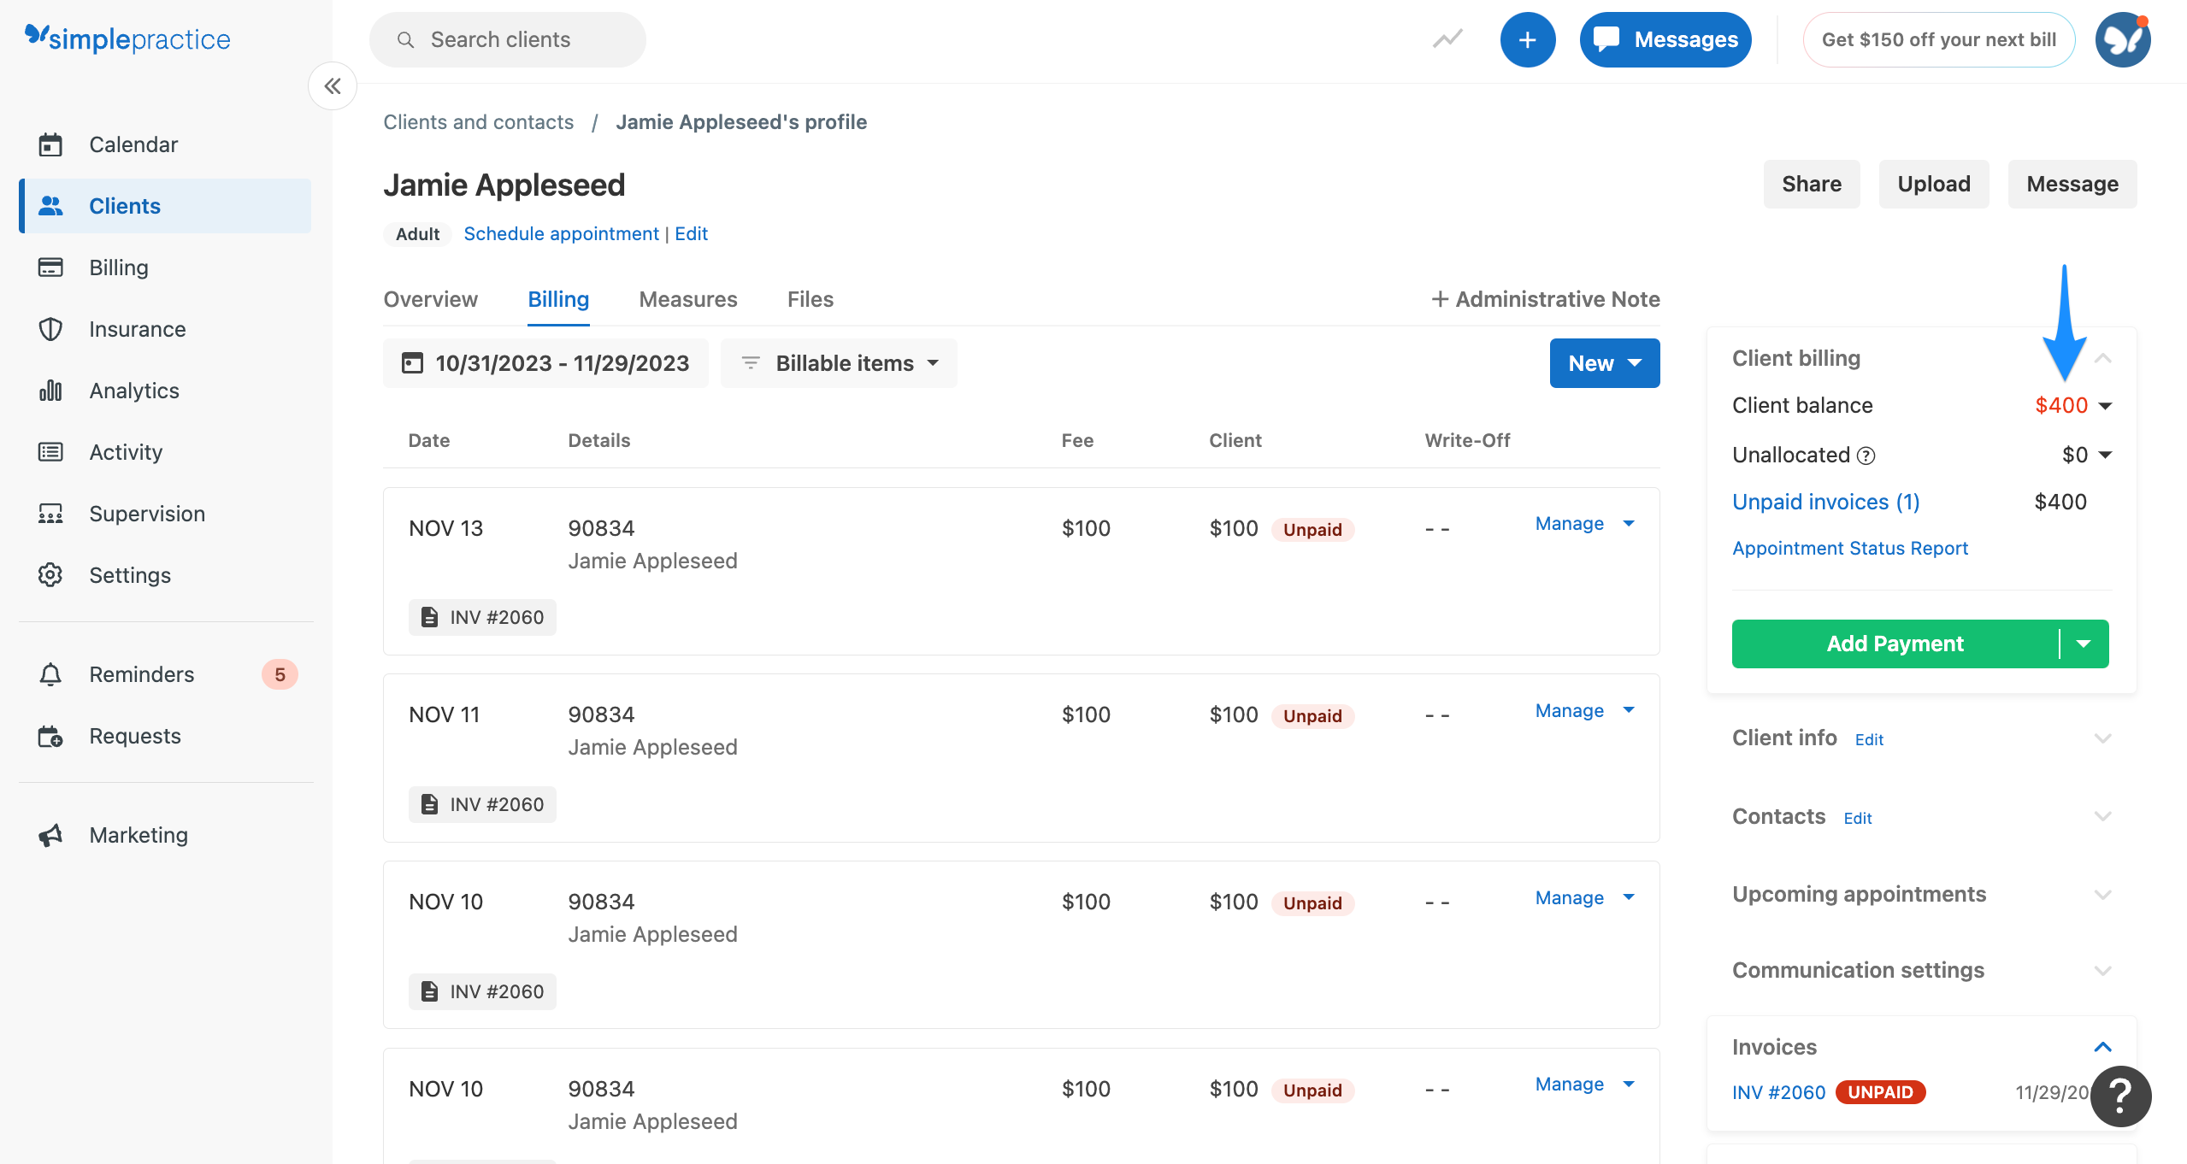Open Manage dropdown for NOV 11 row
This screenshot has height=1164, width=2187.
click(x=1585, y=710)
